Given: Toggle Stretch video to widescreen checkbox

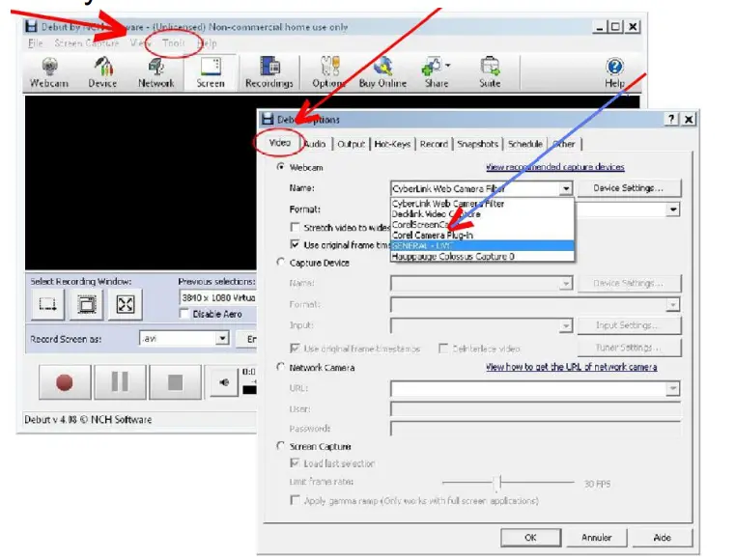Looking at the screenshot, I should tap(295, 227).
